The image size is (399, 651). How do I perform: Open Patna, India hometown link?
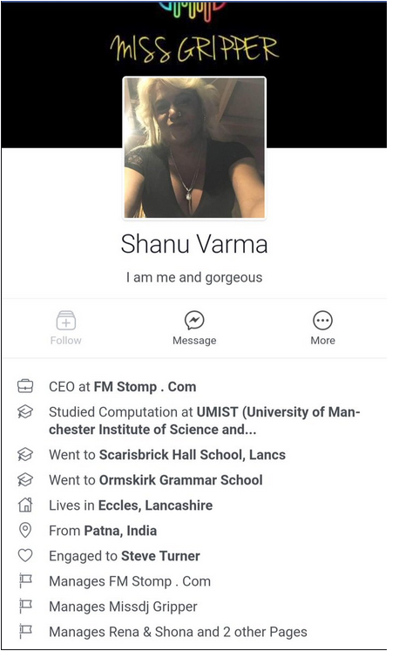tap(120, 531)
